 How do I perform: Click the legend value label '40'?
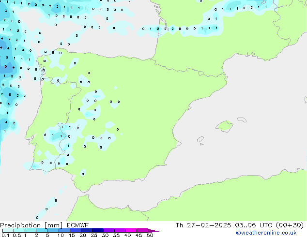pyautogui.click(x=127, y=235)
